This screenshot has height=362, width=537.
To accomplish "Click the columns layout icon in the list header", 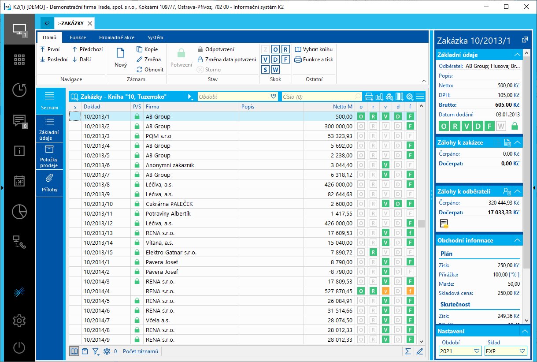I will 400,97.
